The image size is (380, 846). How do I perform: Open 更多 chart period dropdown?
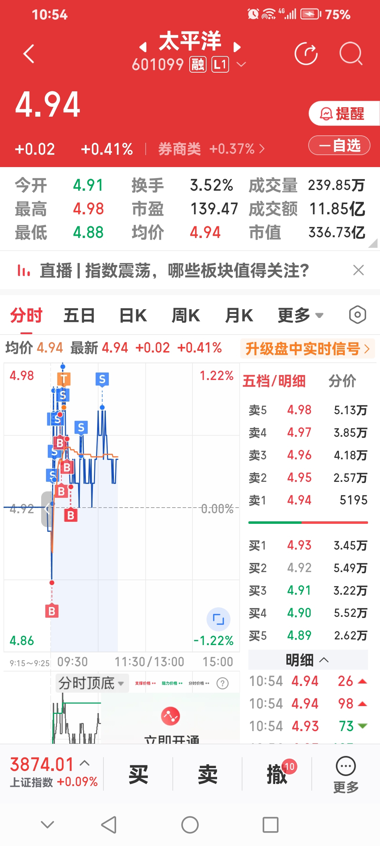(301, 315)
